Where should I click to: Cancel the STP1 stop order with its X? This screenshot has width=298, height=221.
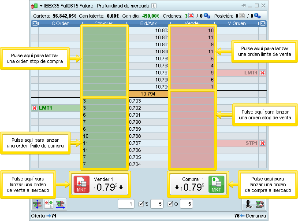pyautogui.click(x=263, y=143)
